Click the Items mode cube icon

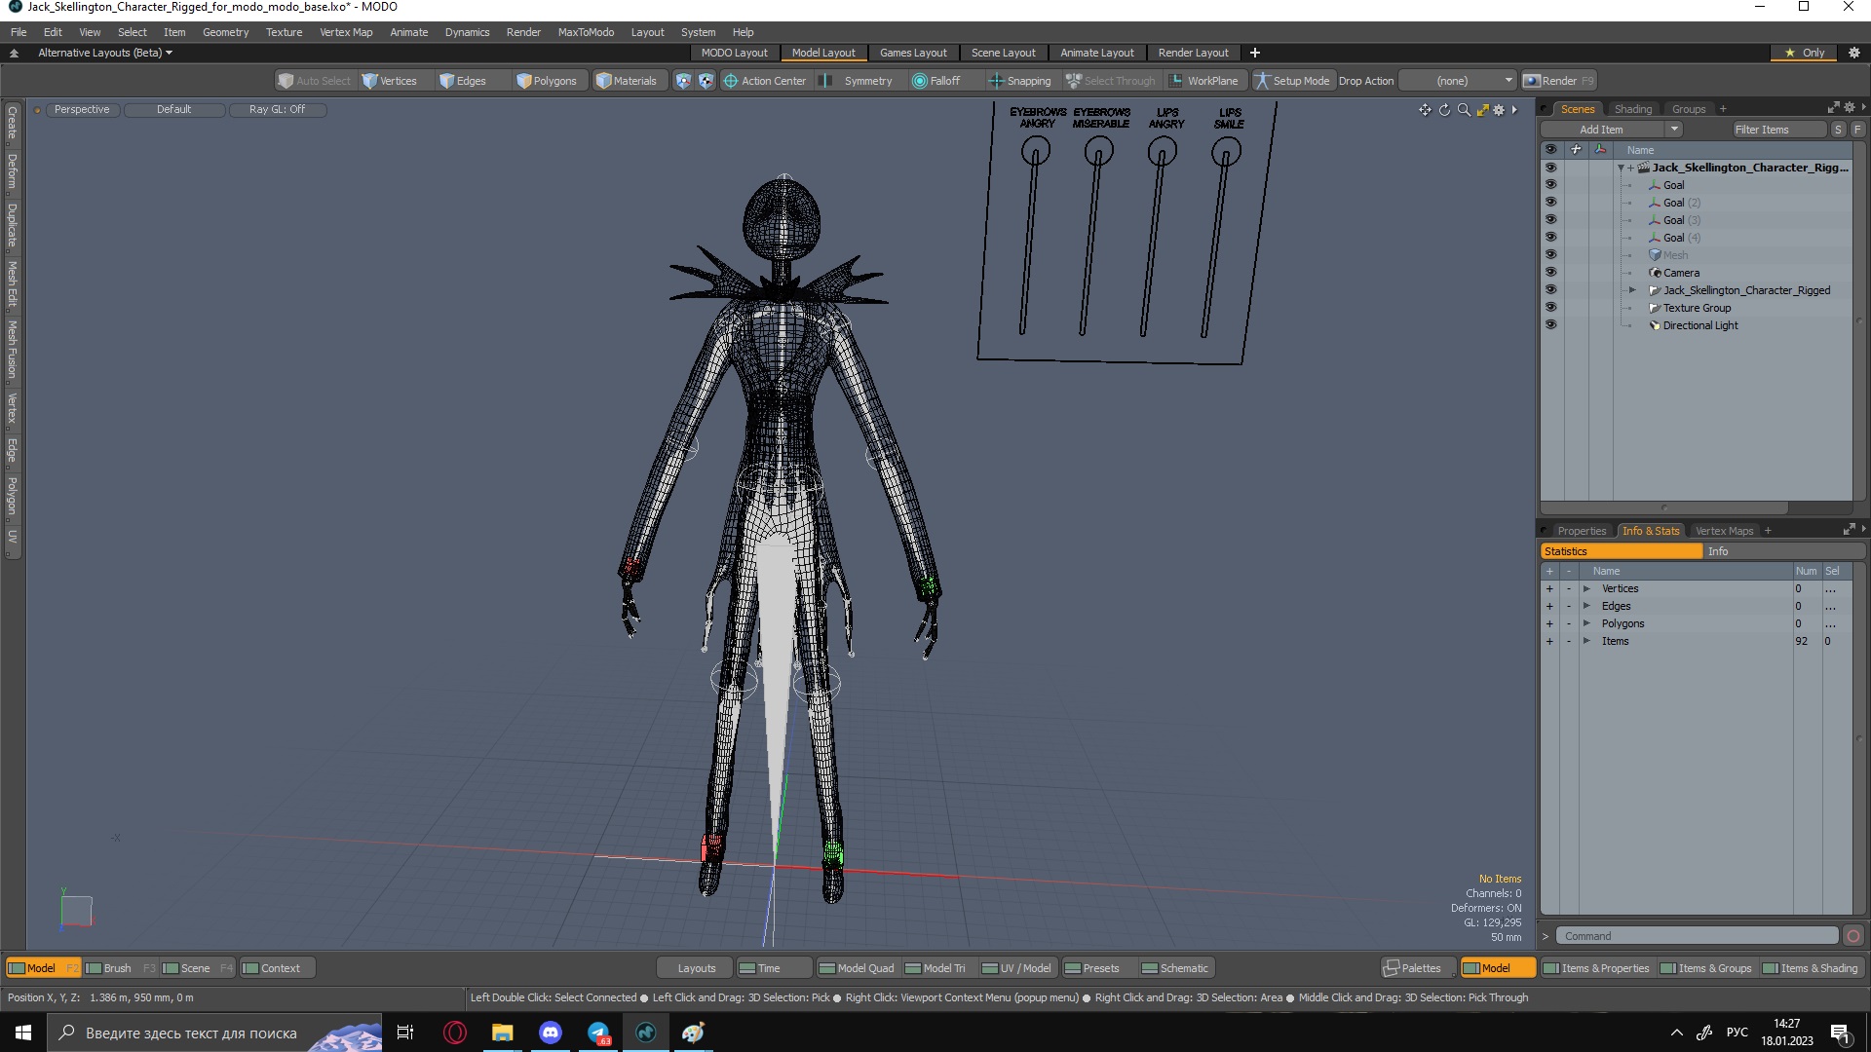point(683,81)
